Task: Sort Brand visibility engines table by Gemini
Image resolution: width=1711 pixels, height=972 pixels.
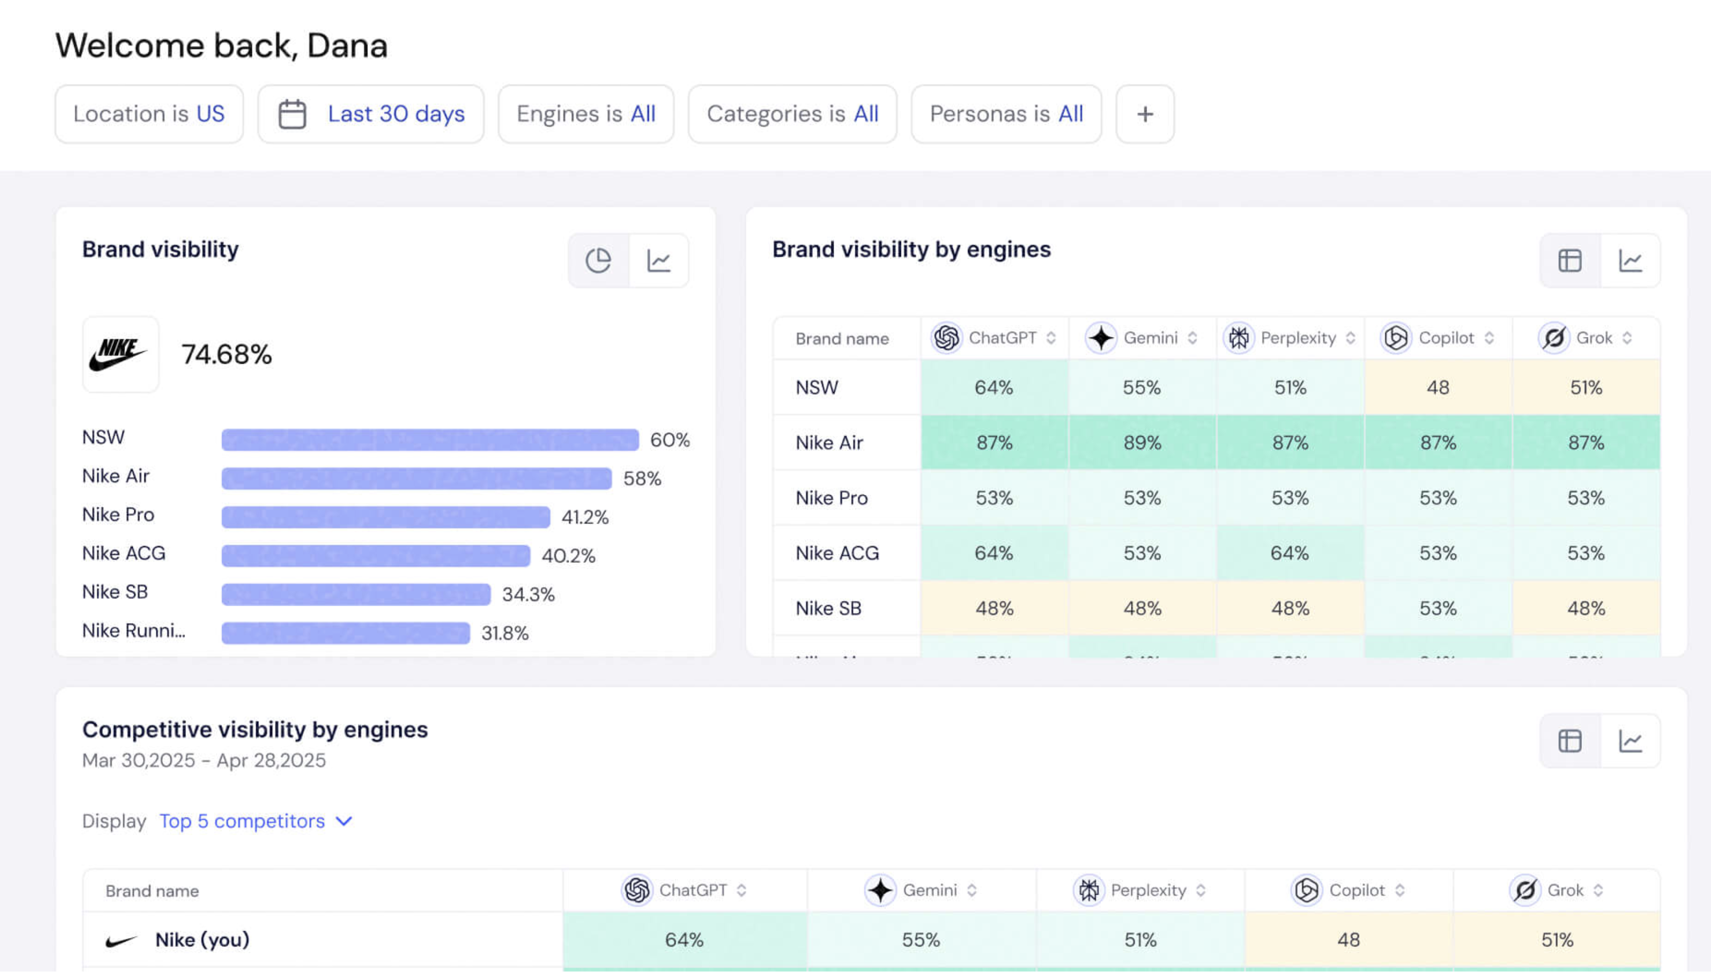Action: pyautogui.click(x=1192, y=339)
